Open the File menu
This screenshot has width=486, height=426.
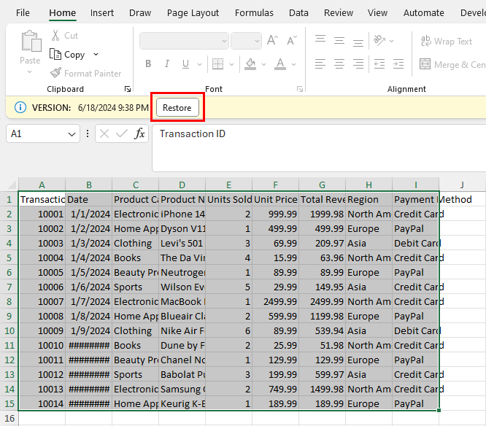pyautogui.click(x=23, y=12)
